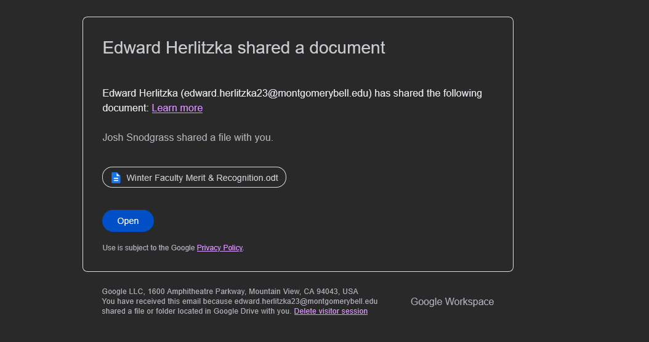
Task: Click Edward Herlitzka's name in the body text
Action: point(140,93)
